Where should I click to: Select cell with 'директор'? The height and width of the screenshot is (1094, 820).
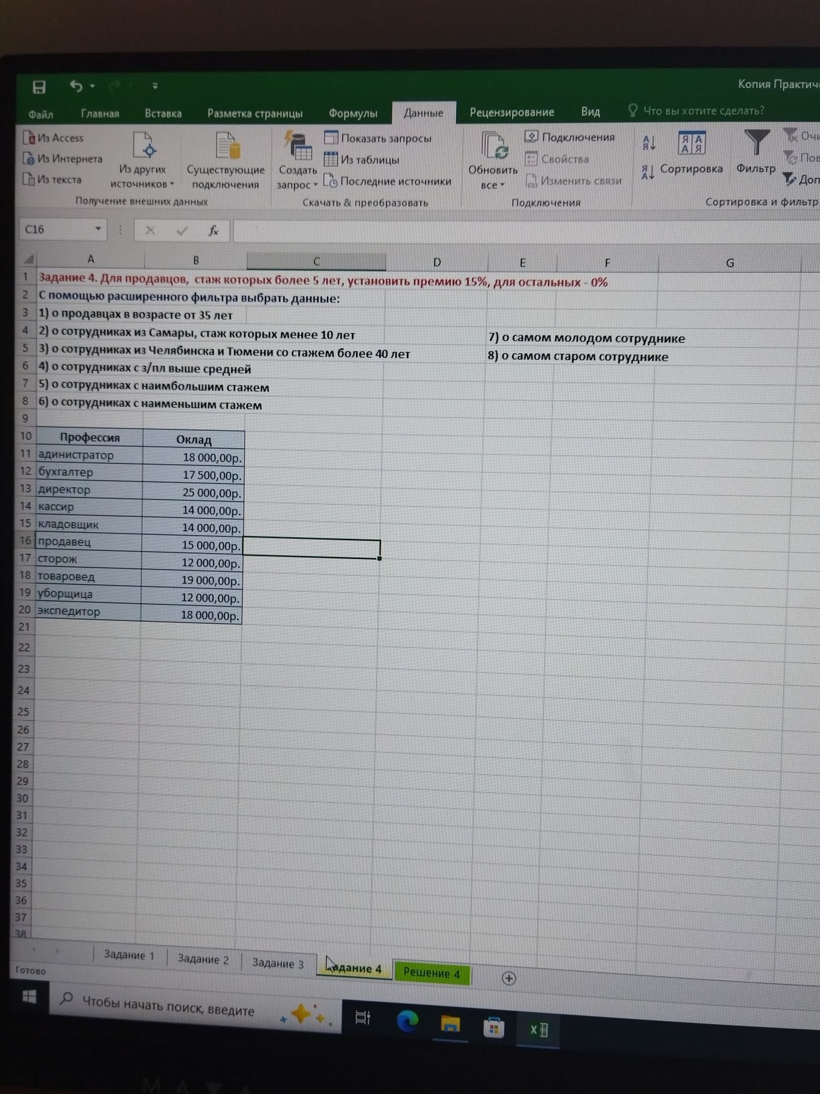point(89,489)
